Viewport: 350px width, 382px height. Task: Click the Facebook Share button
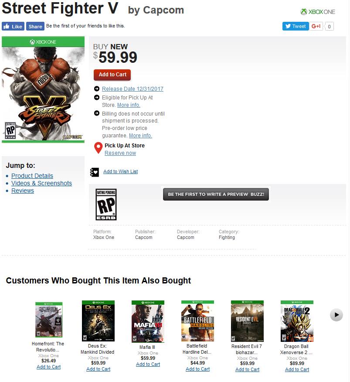click(35, 26)
